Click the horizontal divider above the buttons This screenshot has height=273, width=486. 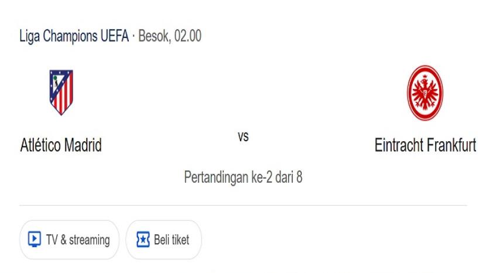click(243, 206)
